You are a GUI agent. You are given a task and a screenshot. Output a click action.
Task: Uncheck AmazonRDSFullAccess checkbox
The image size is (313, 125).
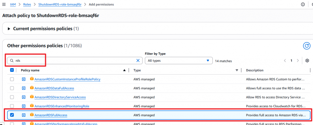pos(12,115)
